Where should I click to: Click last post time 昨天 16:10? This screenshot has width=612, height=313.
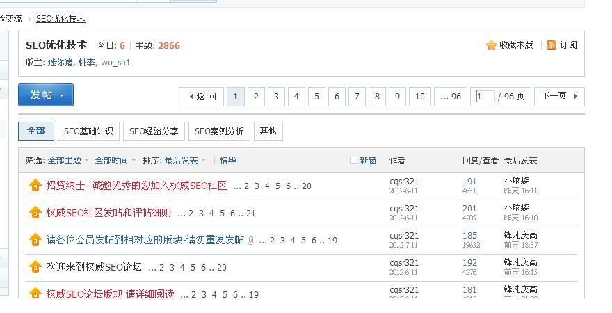click(521, 218)
